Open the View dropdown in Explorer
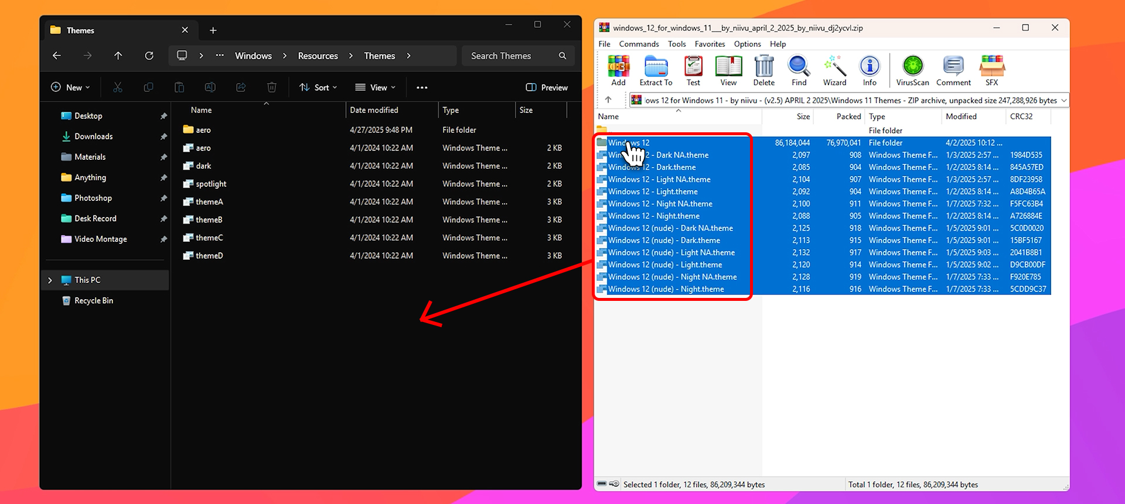Viewport: 1125px width, 504px height. (x=375, y=87)
